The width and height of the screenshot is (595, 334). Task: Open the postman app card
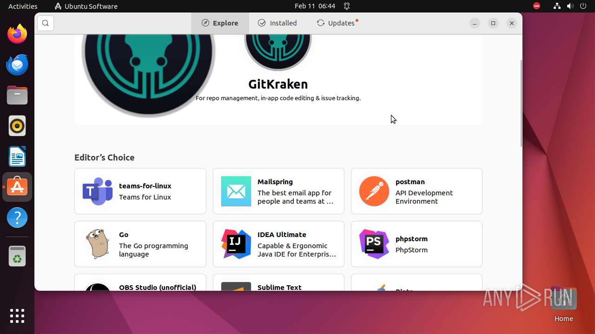(x=416, y=191)
